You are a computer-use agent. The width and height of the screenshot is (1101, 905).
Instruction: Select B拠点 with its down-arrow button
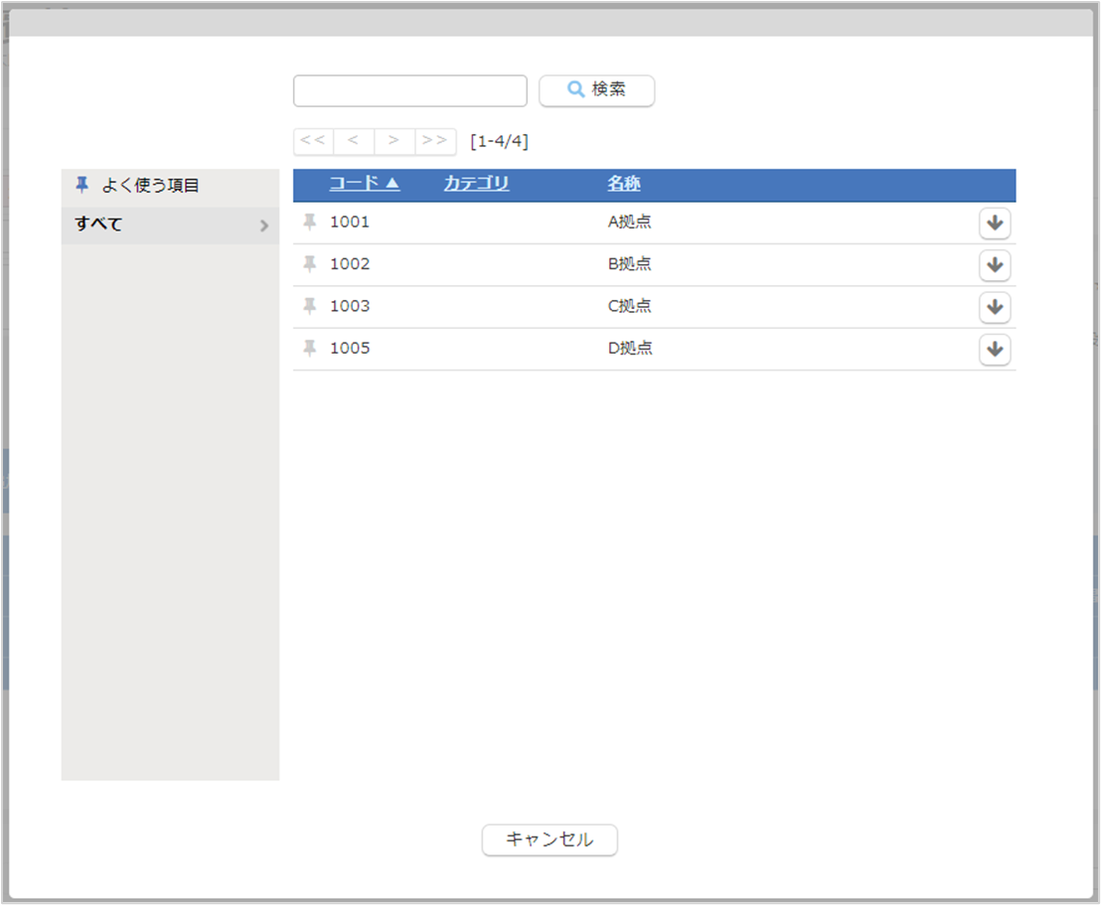point(995,265)
